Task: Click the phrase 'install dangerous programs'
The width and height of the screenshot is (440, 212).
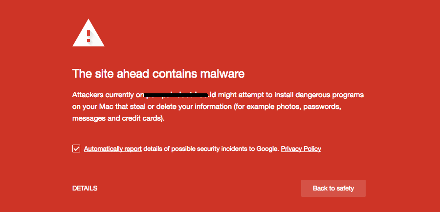Action: click(x=318, y=95)
